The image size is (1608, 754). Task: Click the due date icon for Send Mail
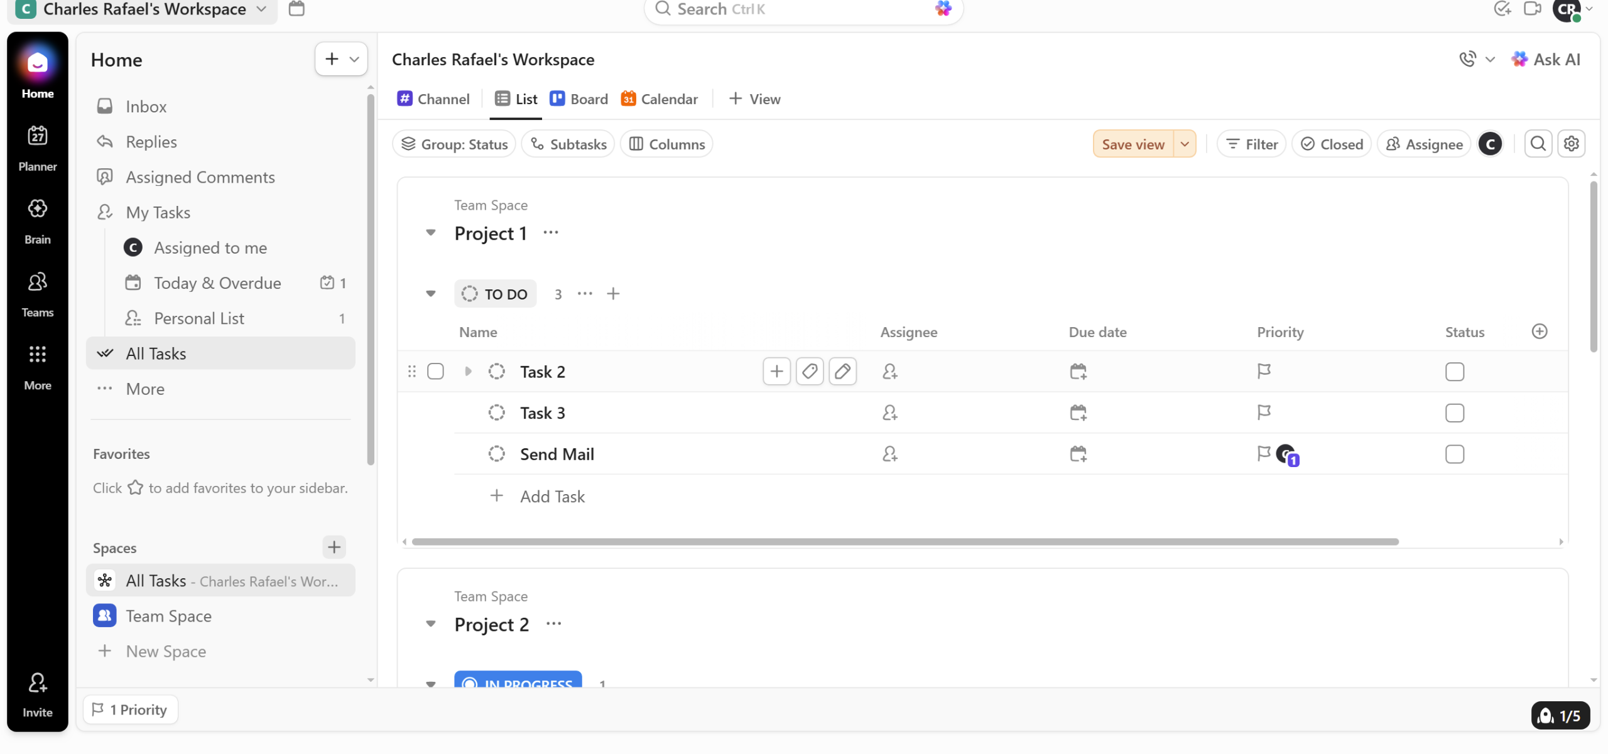(1078, 454)
